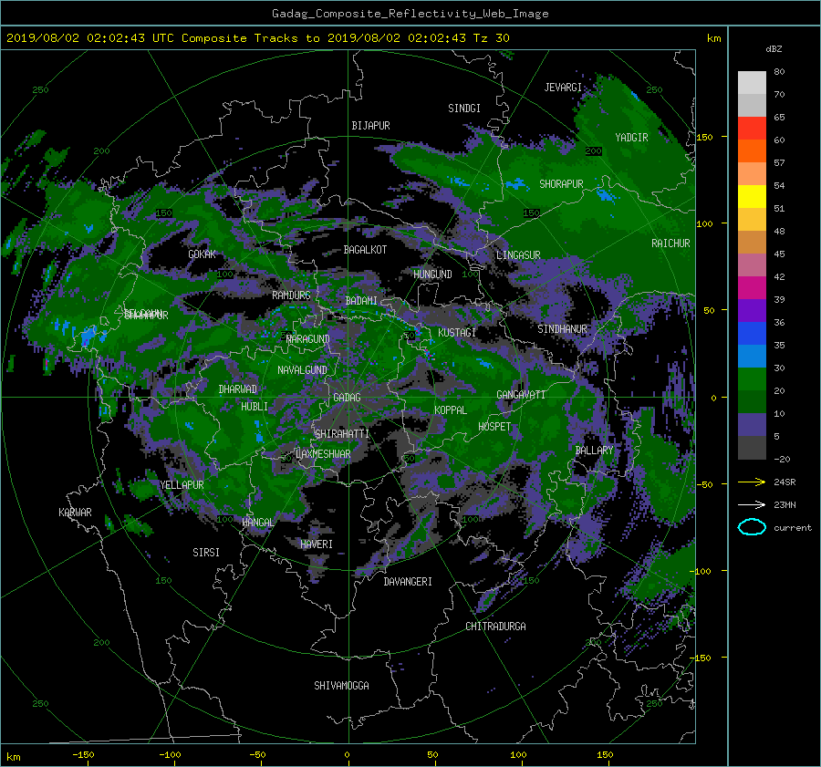821x767 pixels.
Task: Click the RAMDURG city label
Action: [x=291, y=295]
